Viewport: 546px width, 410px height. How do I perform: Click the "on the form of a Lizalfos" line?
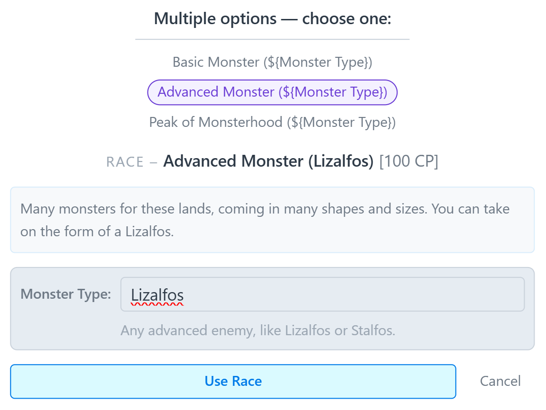pos(97,232)
